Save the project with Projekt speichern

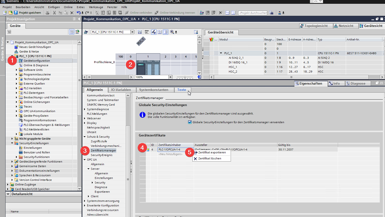27,13
